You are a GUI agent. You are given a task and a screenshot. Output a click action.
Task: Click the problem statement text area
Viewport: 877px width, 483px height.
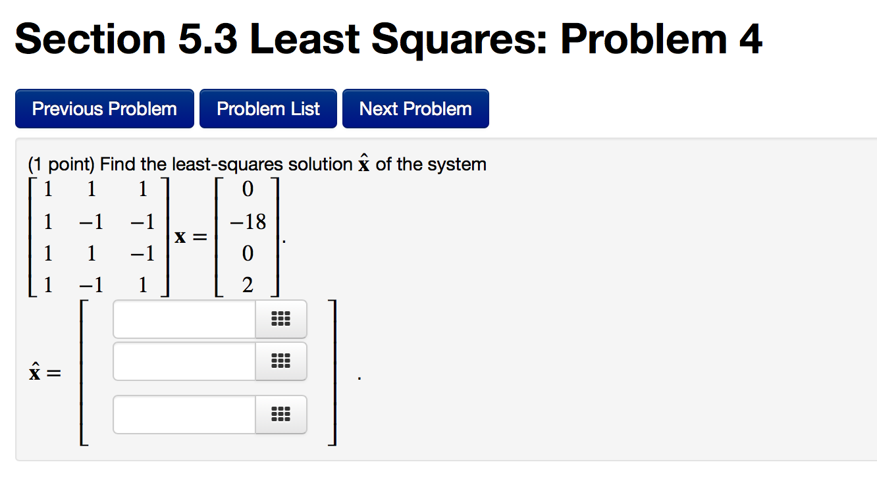pyautogui.click(x=257, y=164)
